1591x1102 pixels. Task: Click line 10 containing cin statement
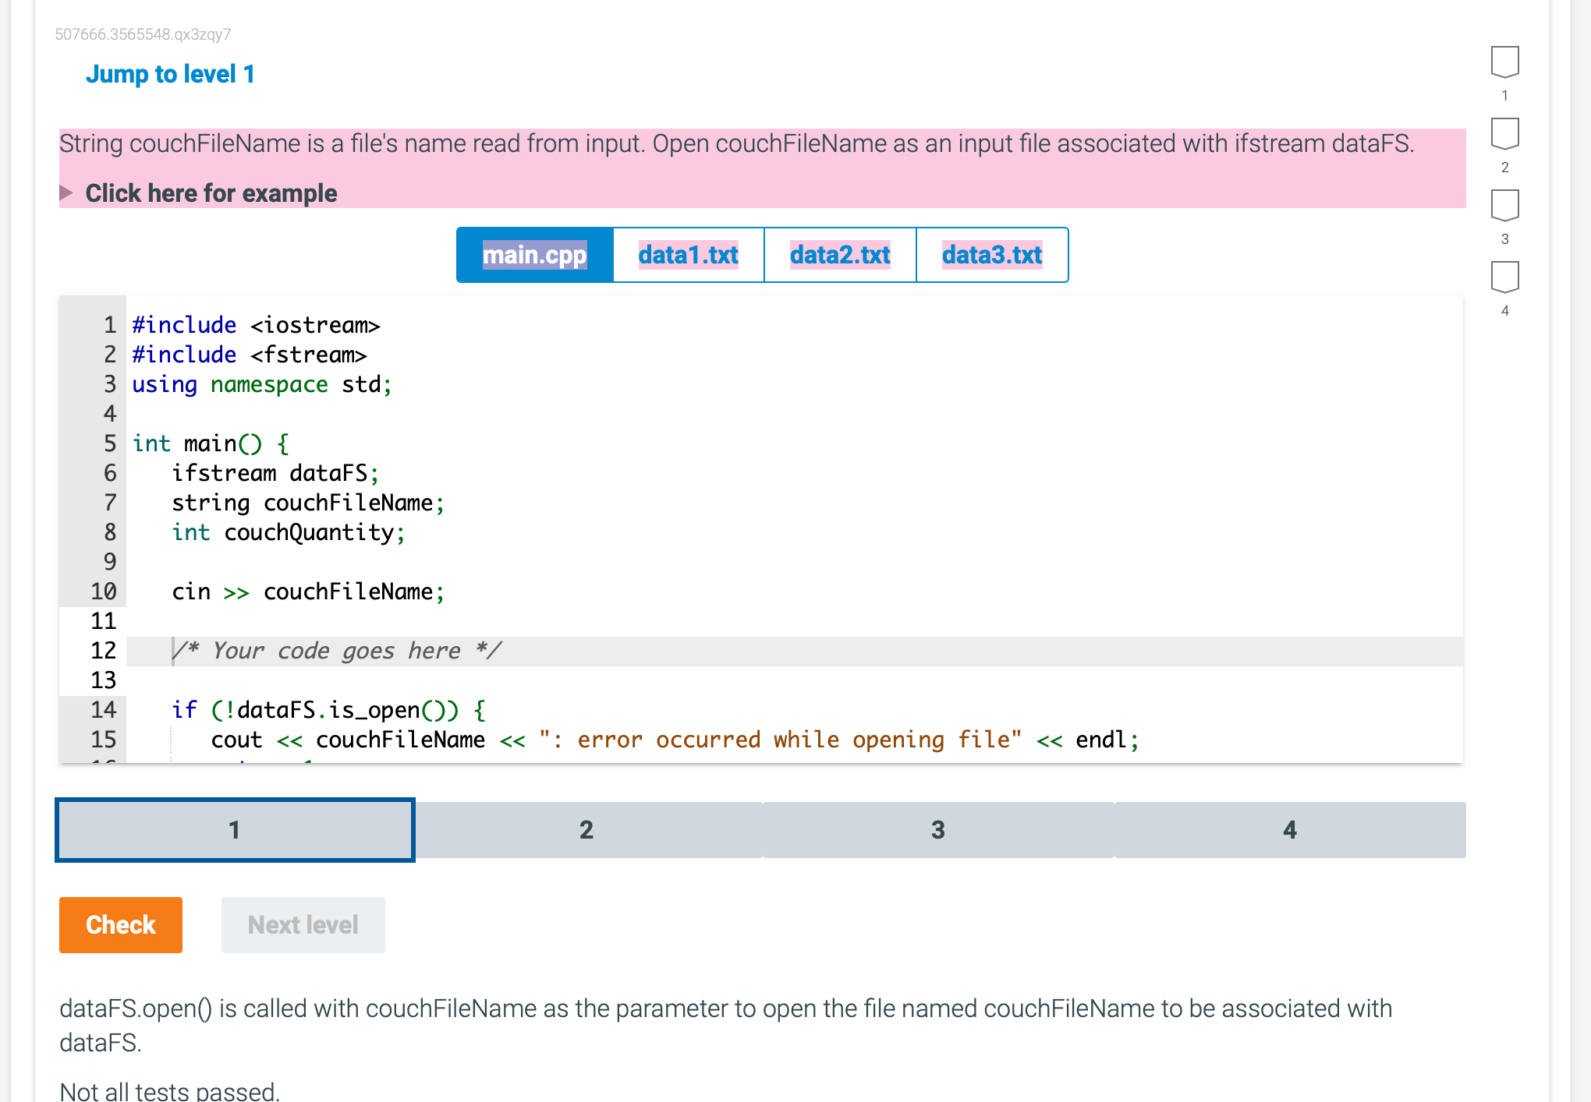click(307, 592)
